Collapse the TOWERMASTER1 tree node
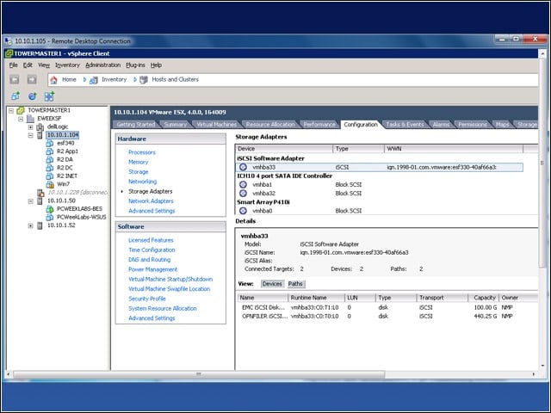The image size is (551, 413). click(x=11, y=111)
